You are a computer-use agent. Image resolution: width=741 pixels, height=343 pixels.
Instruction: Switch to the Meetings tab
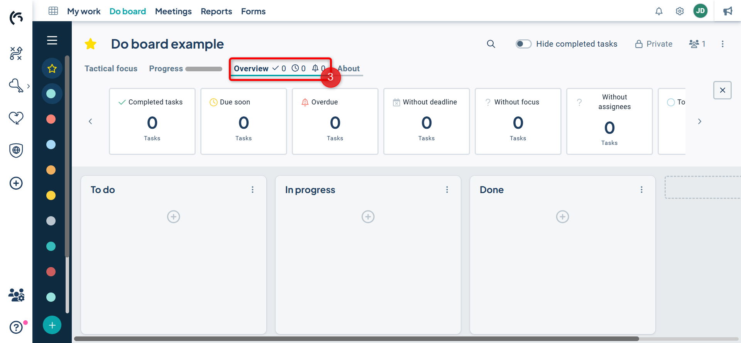coord(173,11)
